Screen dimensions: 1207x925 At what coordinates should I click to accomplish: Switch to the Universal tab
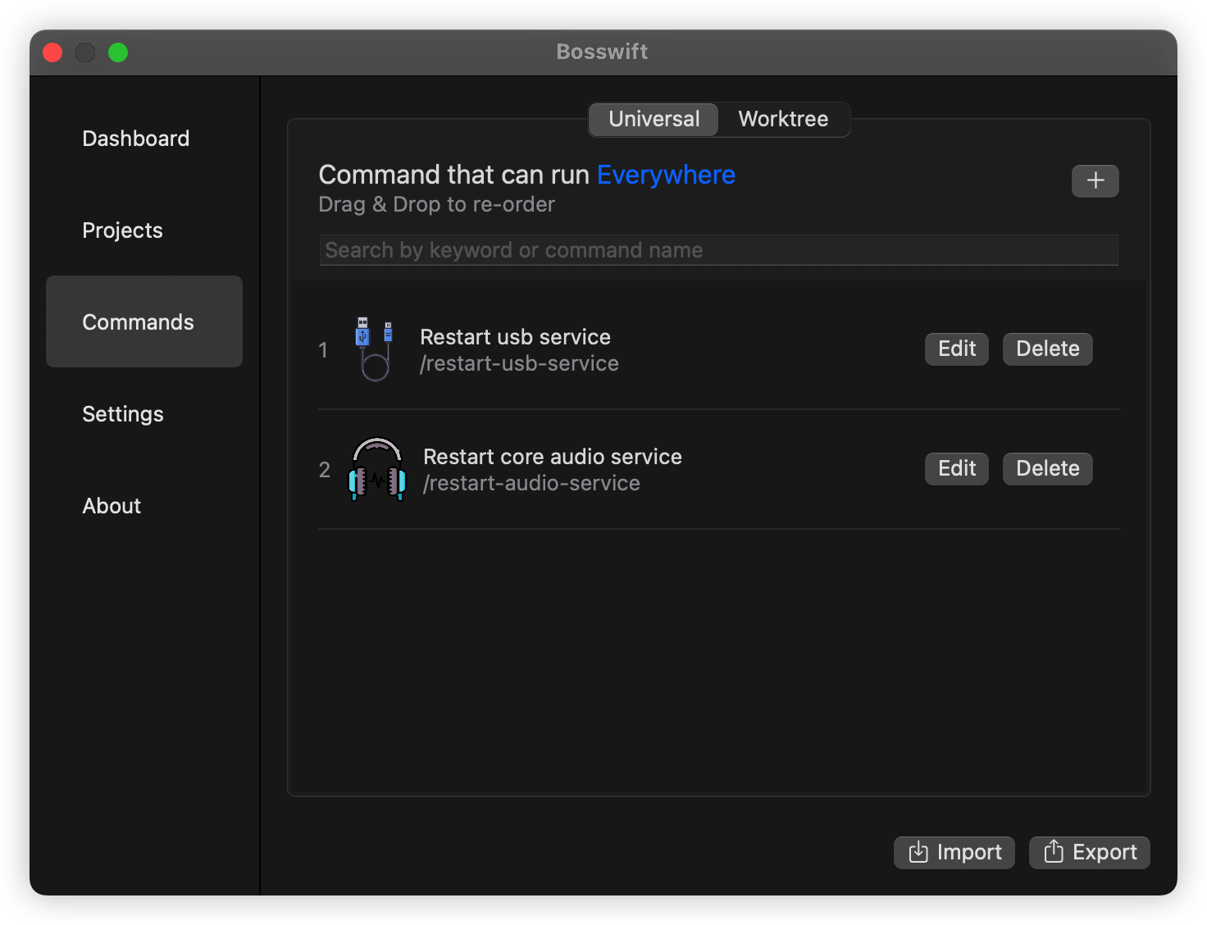tap(654, 119)
